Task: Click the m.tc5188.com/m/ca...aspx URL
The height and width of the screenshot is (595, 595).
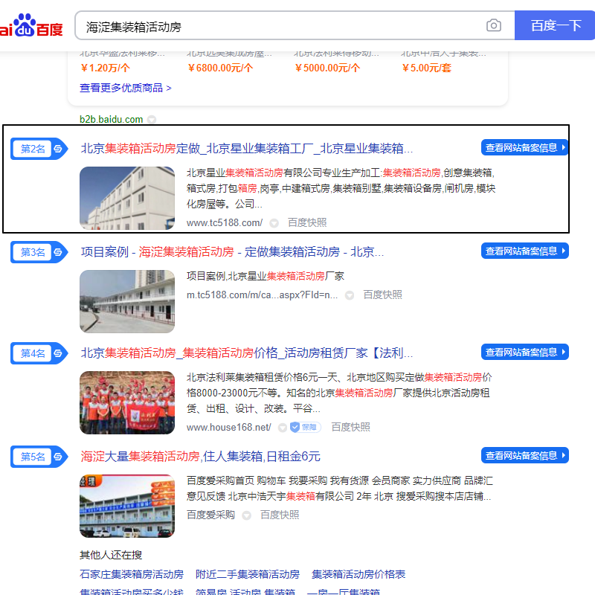Action: coord(263,295)
